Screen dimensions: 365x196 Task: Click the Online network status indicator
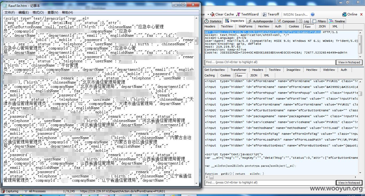click(350, 14)
